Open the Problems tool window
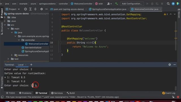181x102 pixels. [25, 93]
